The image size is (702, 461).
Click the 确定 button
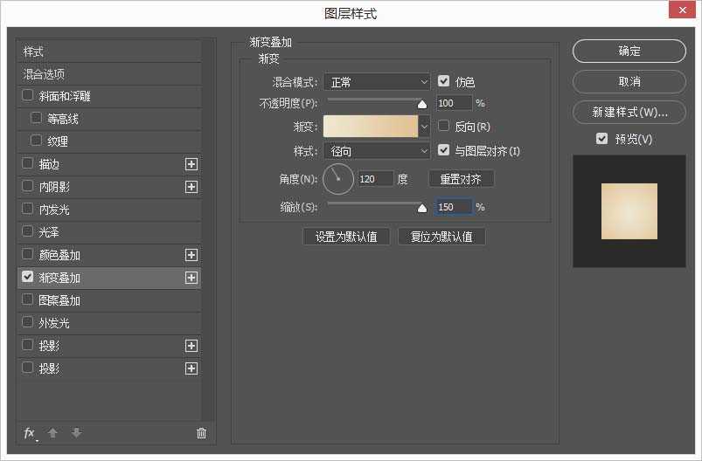coord(629,52)
